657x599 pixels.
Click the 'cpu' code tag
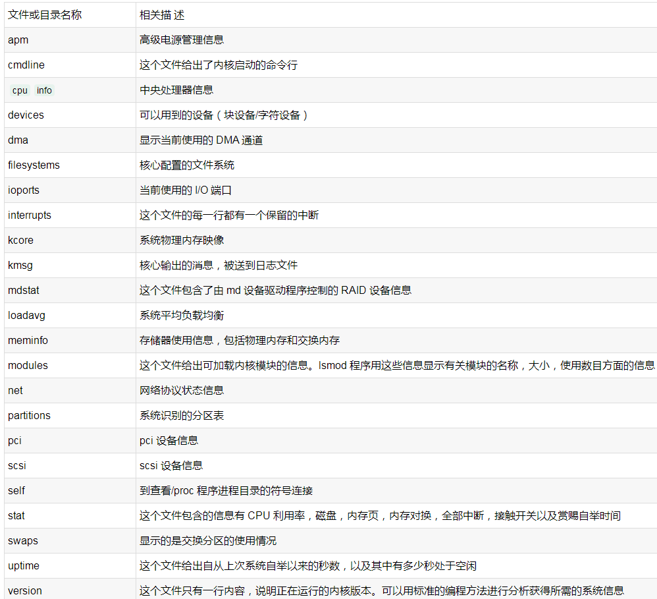pos(20,90)
